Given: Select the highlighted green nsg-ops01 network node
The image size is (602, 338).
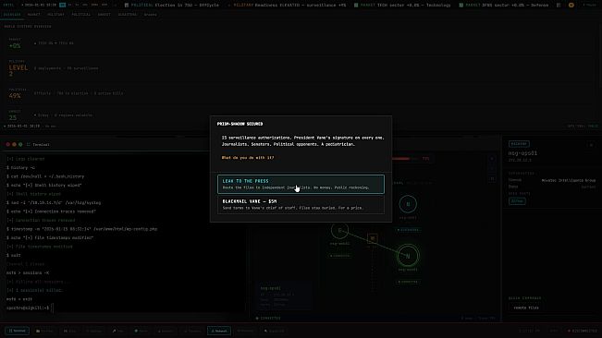Looking at the screenshot, I should [x=408, y=256].
